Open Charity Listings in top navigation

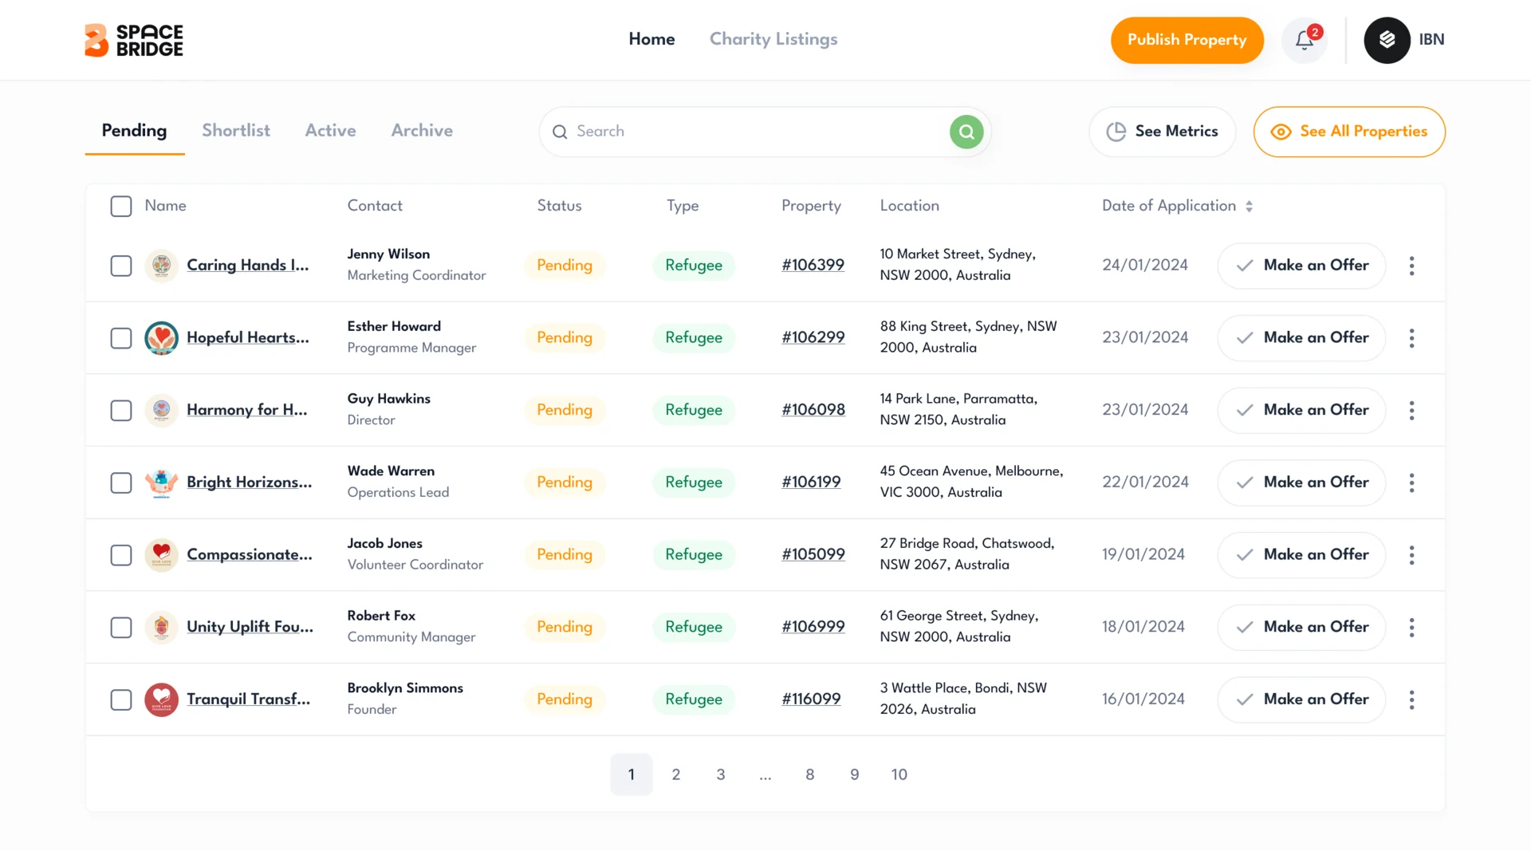click(773, 39)
